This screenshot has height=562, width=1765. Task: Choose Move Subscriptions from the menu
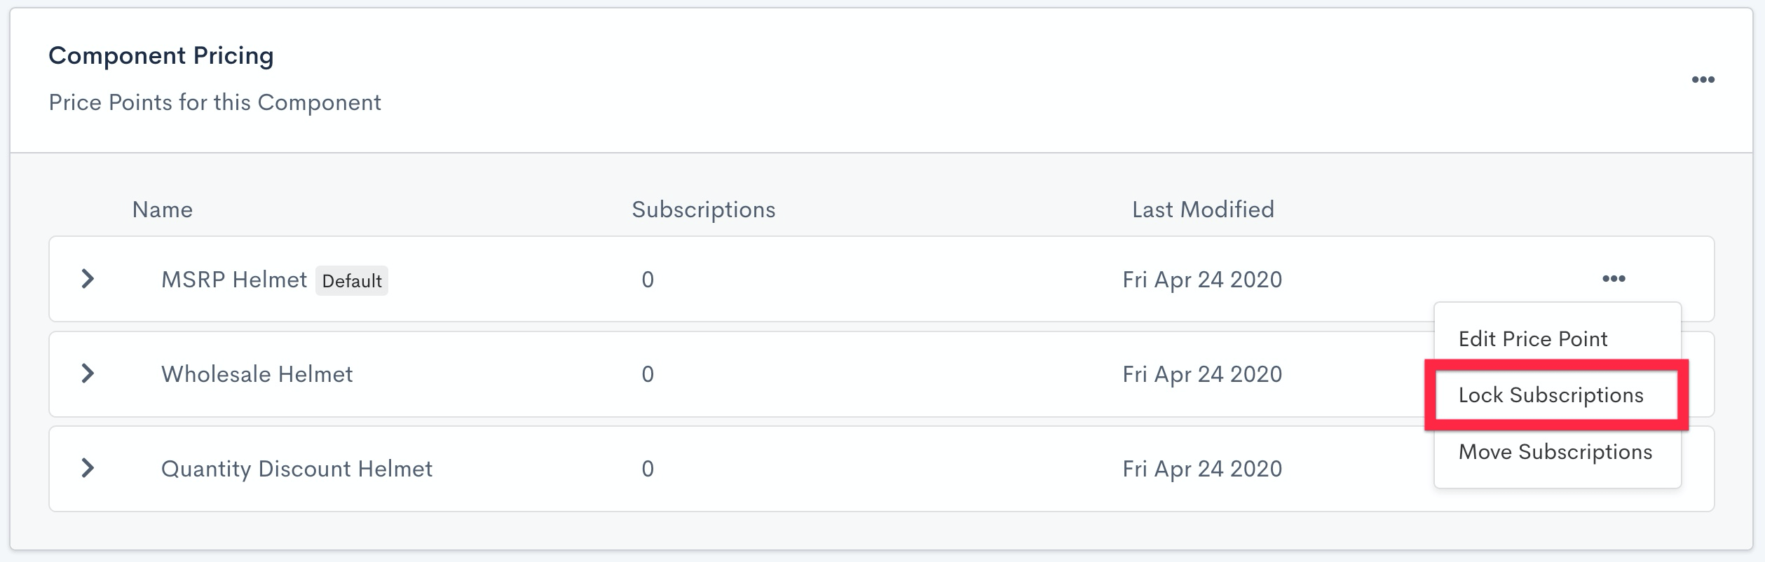pyautogui.click(x=1555, y=452)
